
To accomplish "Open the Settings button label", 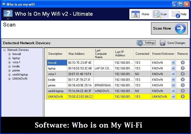I will tap(150, 43).
